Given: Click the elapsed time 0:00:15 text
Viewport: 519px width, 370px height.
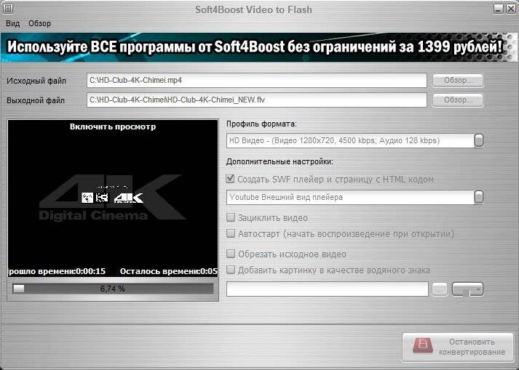Looking at the screenshot, I should (91, 271).
